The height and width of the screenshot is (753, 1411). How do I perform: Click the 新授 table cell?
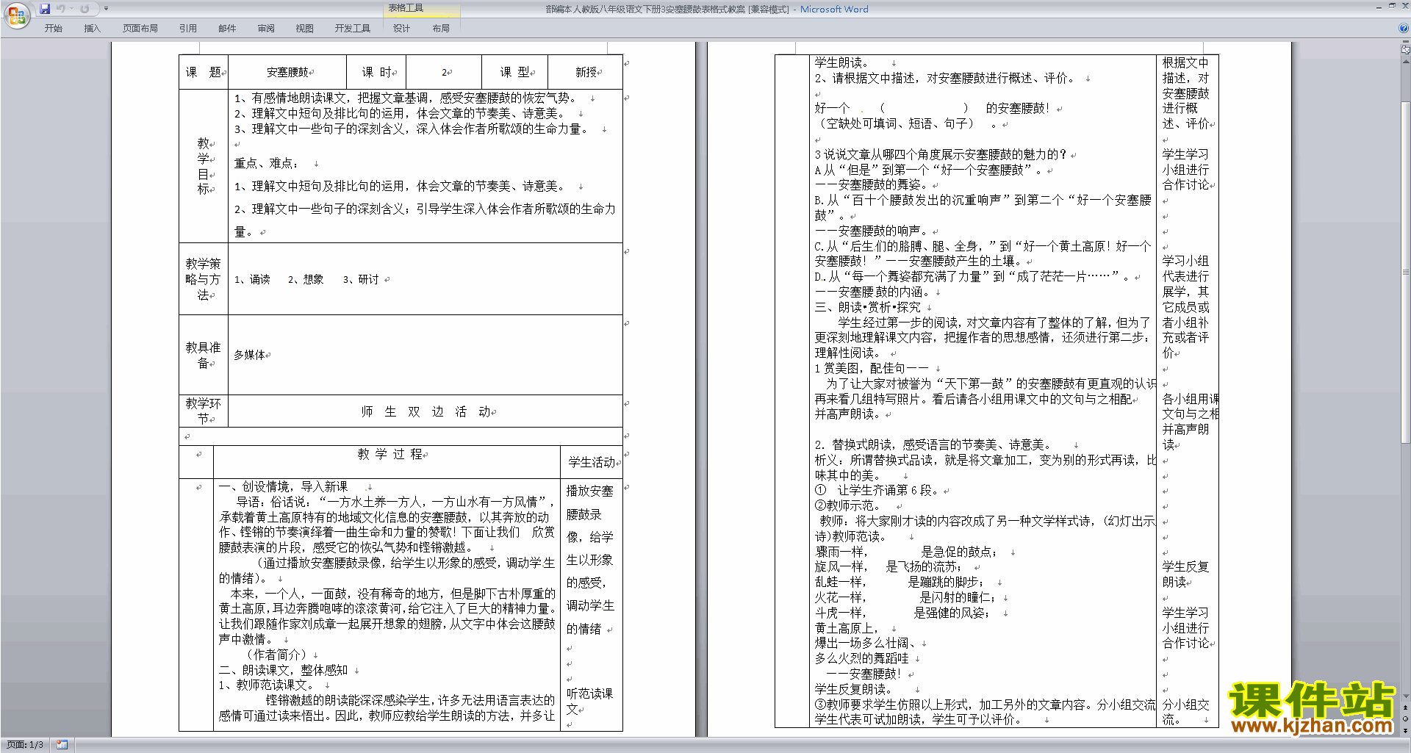point(586,72)
